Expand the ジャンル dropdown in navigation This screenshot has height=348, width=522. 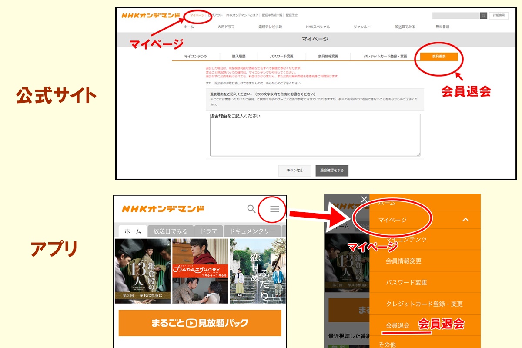tap(363, 27)
